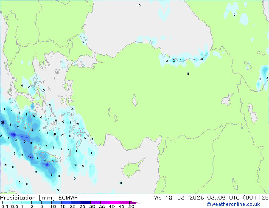
Task: Pick the 5–10 mm legend swatch
Action: (47, 202)
